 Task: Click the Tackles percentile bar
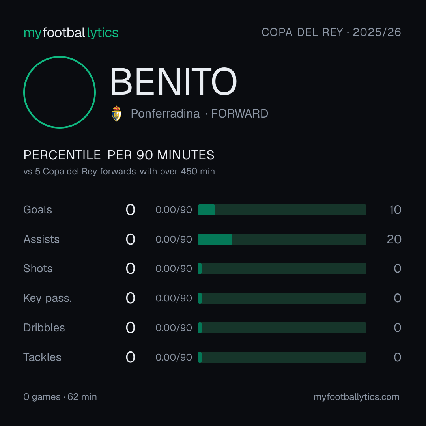(282, 357)
